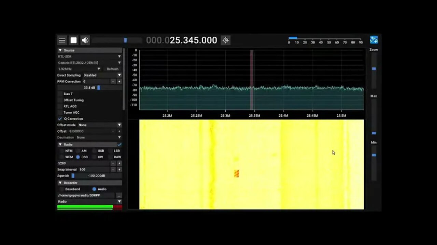The height and width of the screenshot is (245, 437).
Task: Collapse the Source section
Action: click(89, 50)
